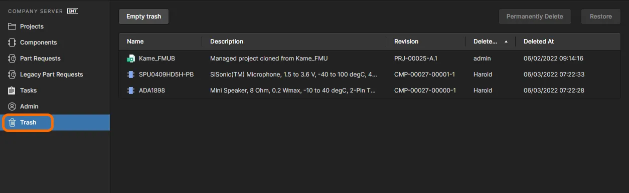Select the ADA1898 Mini Speaker row
Viewport: 629px width, 193px height.
click(x=370, y=90)
